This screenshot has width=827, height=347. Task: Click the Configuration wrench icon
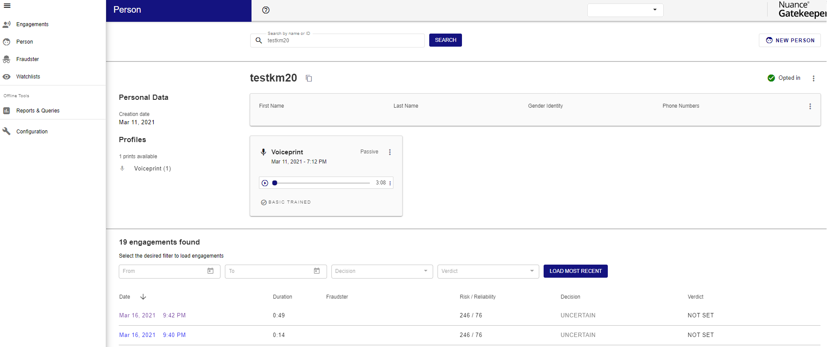[7, 131]
